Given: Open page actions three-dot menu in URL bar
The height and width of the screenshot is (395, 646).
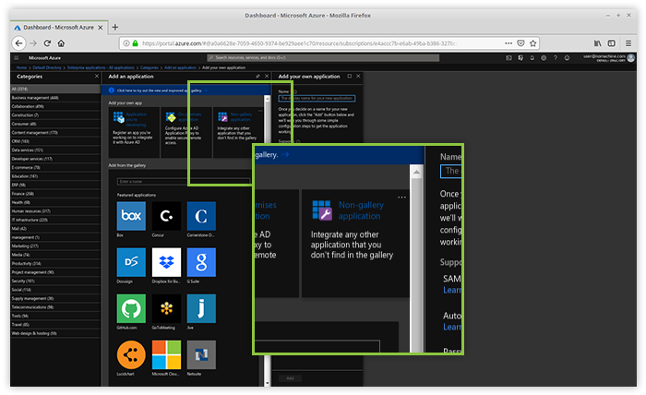Looking at the screenshot, I should [x=508, y=43].
